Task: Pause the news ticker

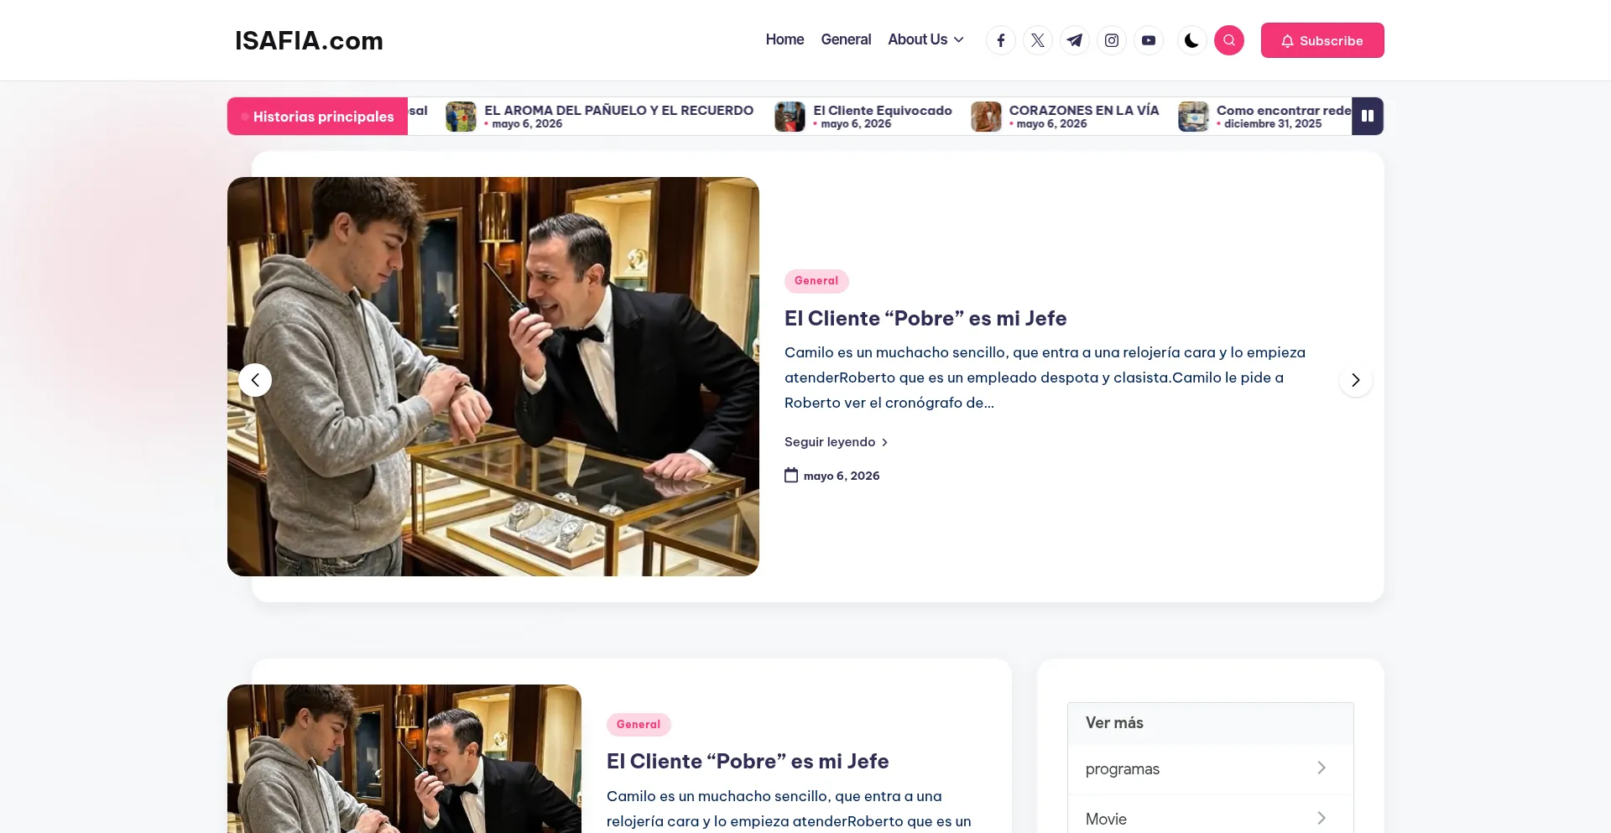Action: coord(1368,116)
